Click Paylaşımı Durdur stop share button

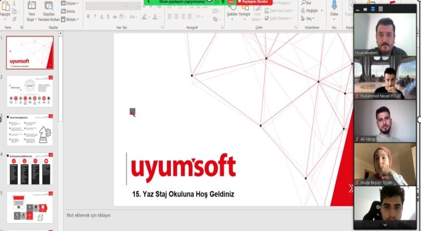[254, 2]
